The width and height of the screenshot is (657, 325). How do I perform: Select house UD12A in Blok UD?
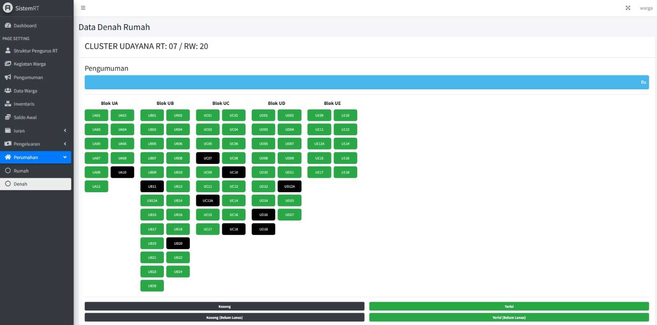[x=289, y=186]
